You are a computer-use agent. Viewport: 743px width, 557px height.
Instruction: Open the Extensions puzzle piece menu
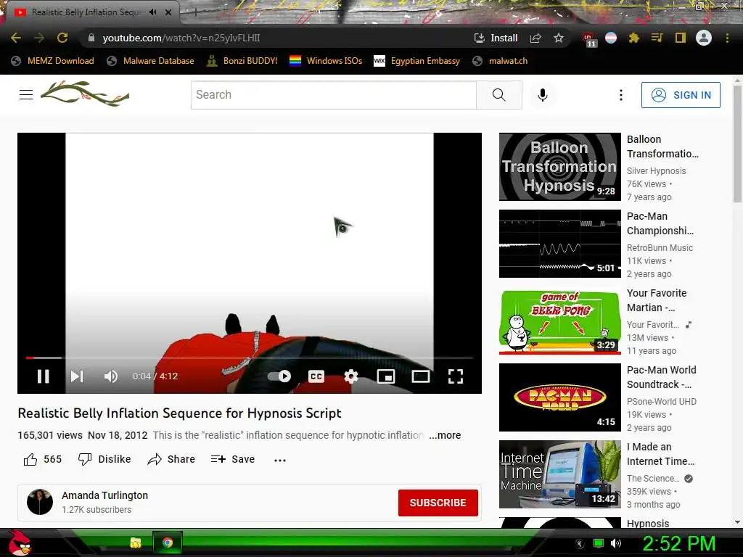(633, 38)
